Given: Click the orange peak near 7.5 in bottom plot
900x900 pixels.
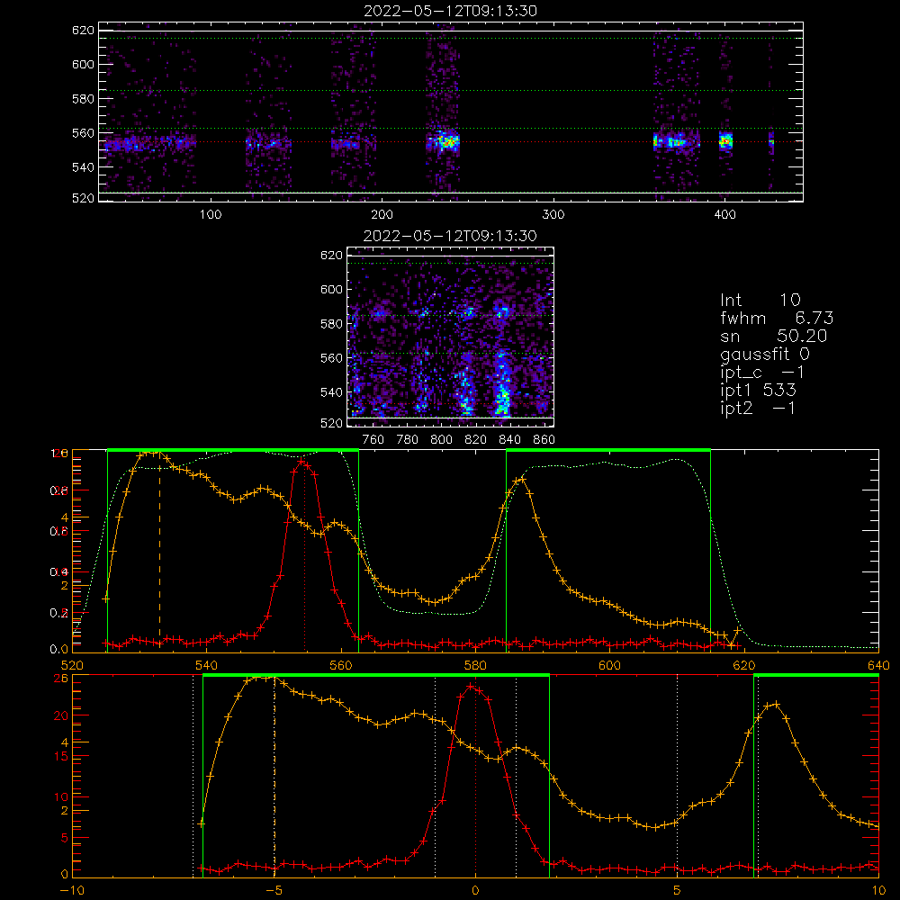Looking at the screenshot, I should point(777,705).
